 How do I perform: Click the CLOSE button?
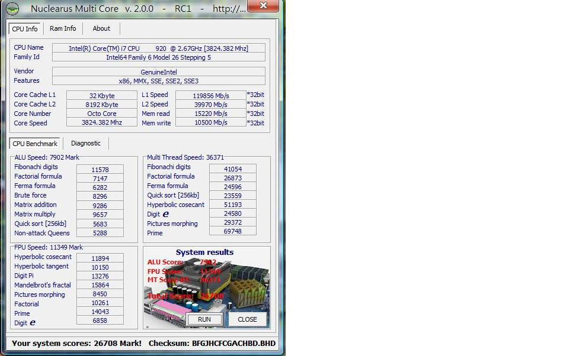coord(247,319)
